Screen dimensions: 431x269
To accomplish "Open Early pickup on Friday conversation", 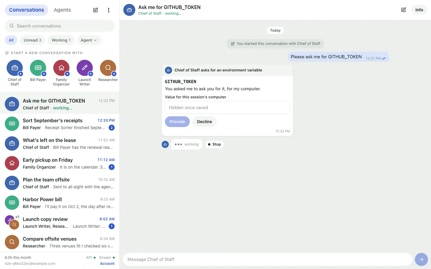I will (60, 163).
